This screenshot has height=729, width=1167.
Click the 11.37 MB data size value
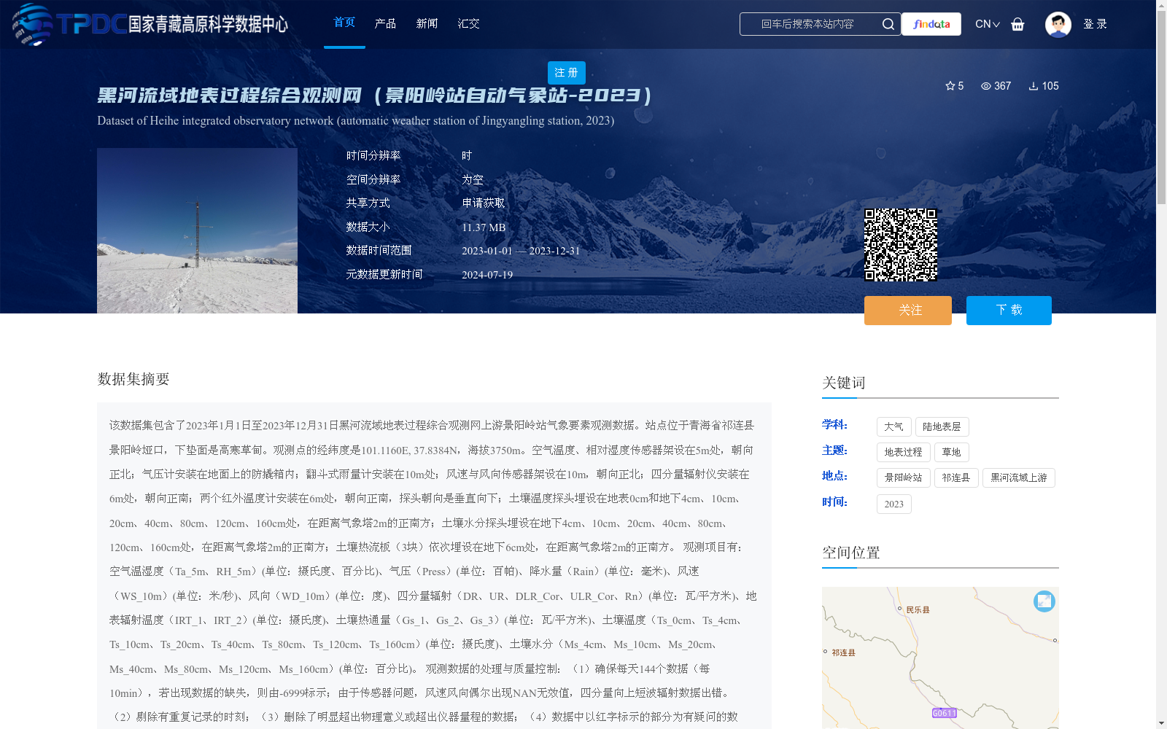(484, 227)
